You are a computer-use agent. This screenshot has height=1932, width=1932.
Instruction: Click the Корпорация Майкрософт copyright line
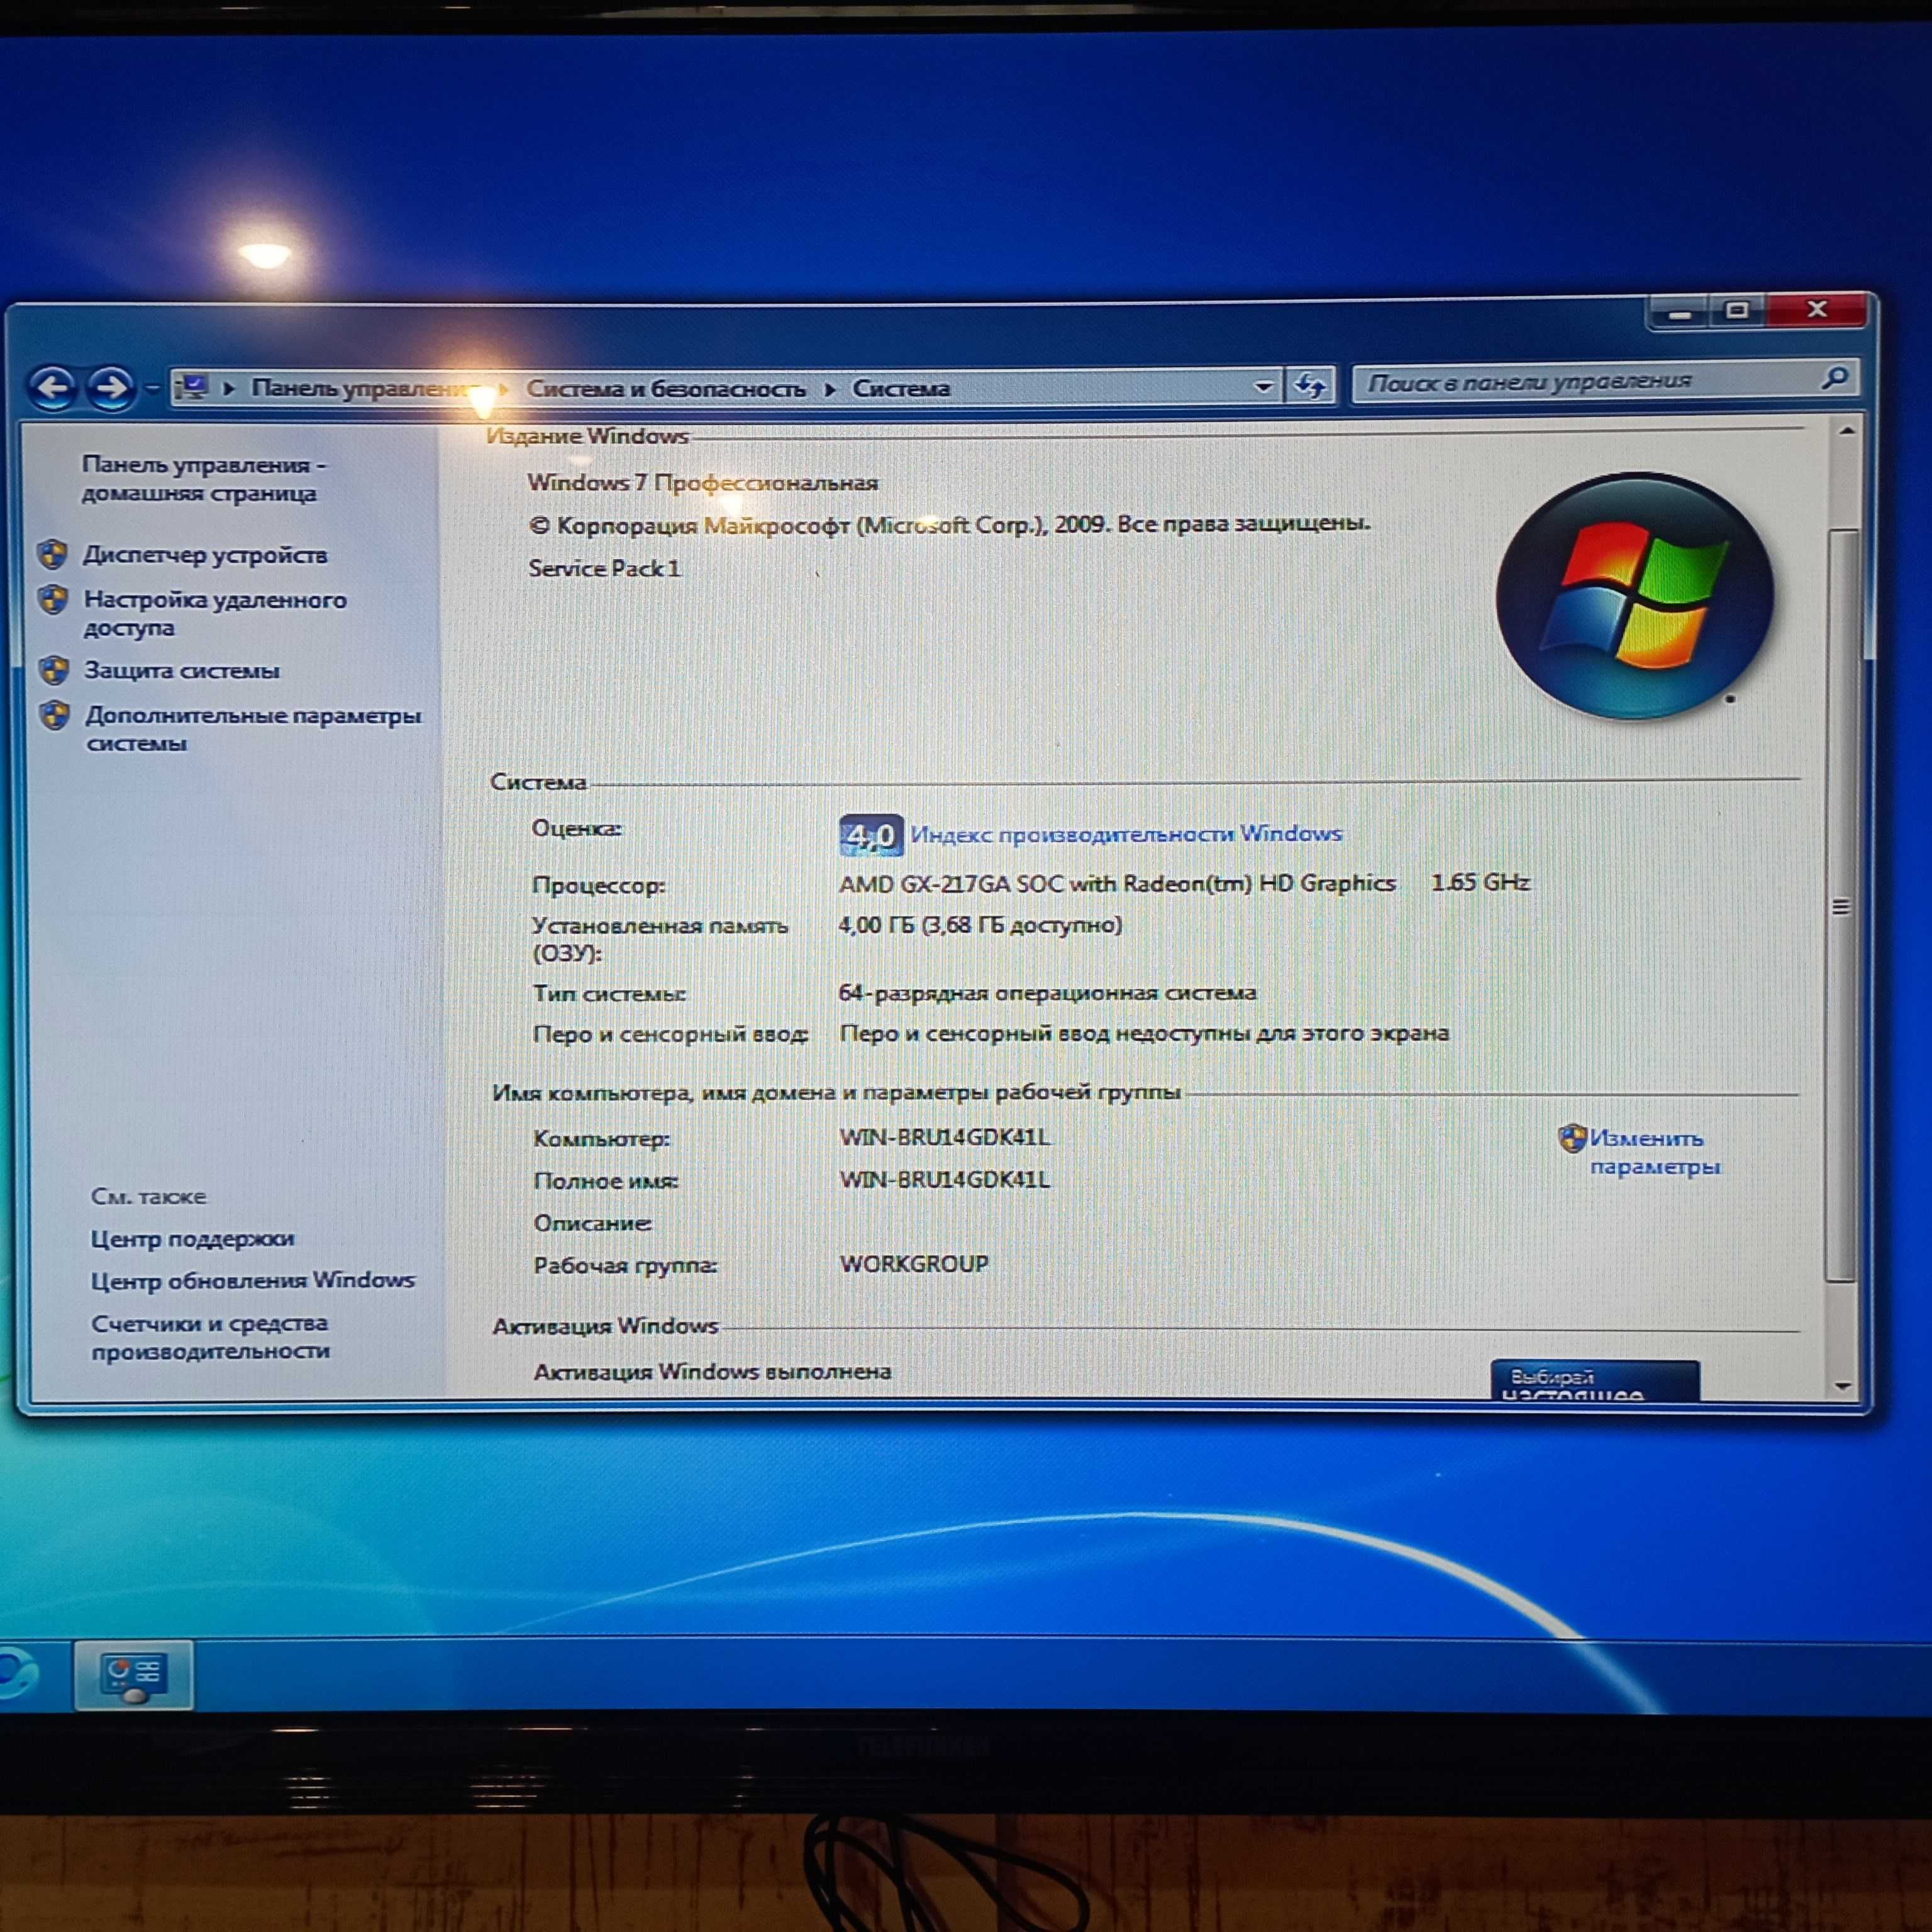949,525
